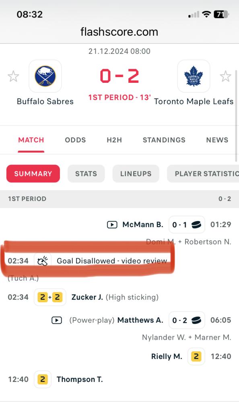The width and height of the screenshot is (239, 402).
Task: Tap the puck icon beside the 0-2 score
Action: pos(196,320)
